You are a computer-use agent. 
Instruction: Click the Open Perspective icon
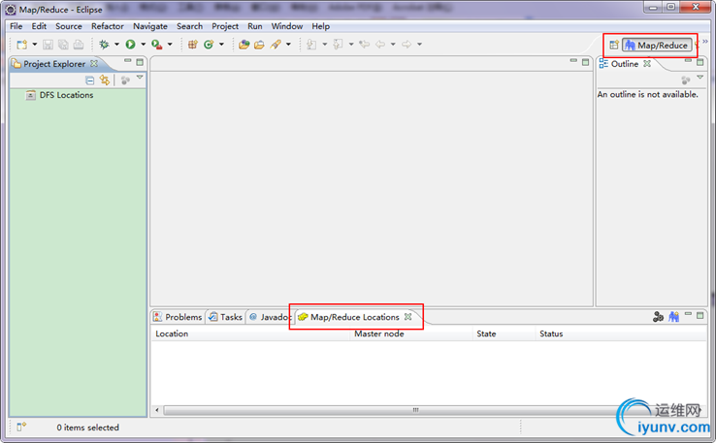613,45
